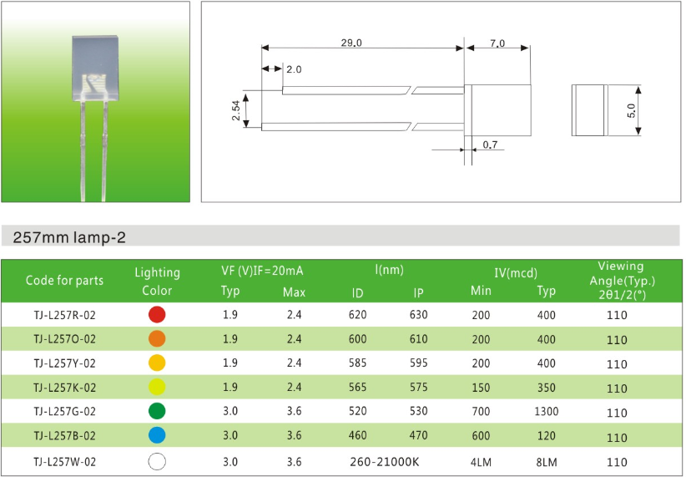Click the "257mm lamp-2" section heading

point(70,237)
